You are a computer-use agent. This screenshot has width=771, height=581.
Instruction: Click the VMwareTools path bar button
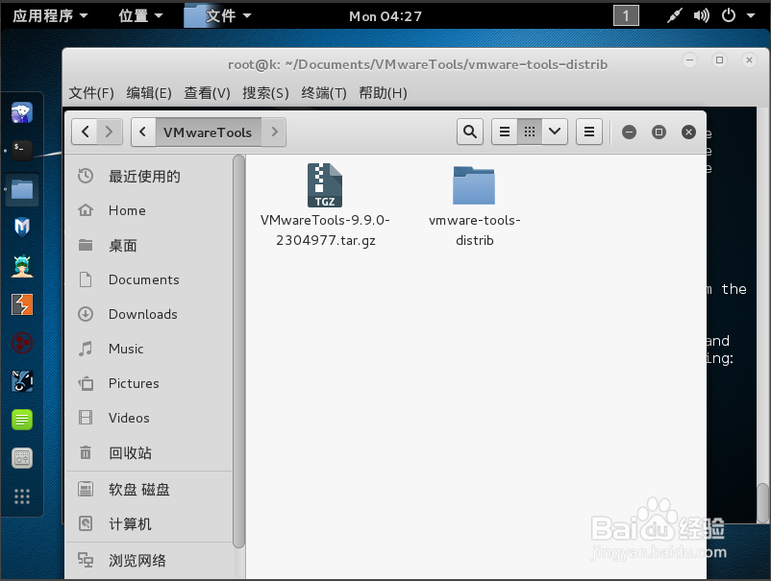[209, 132]
